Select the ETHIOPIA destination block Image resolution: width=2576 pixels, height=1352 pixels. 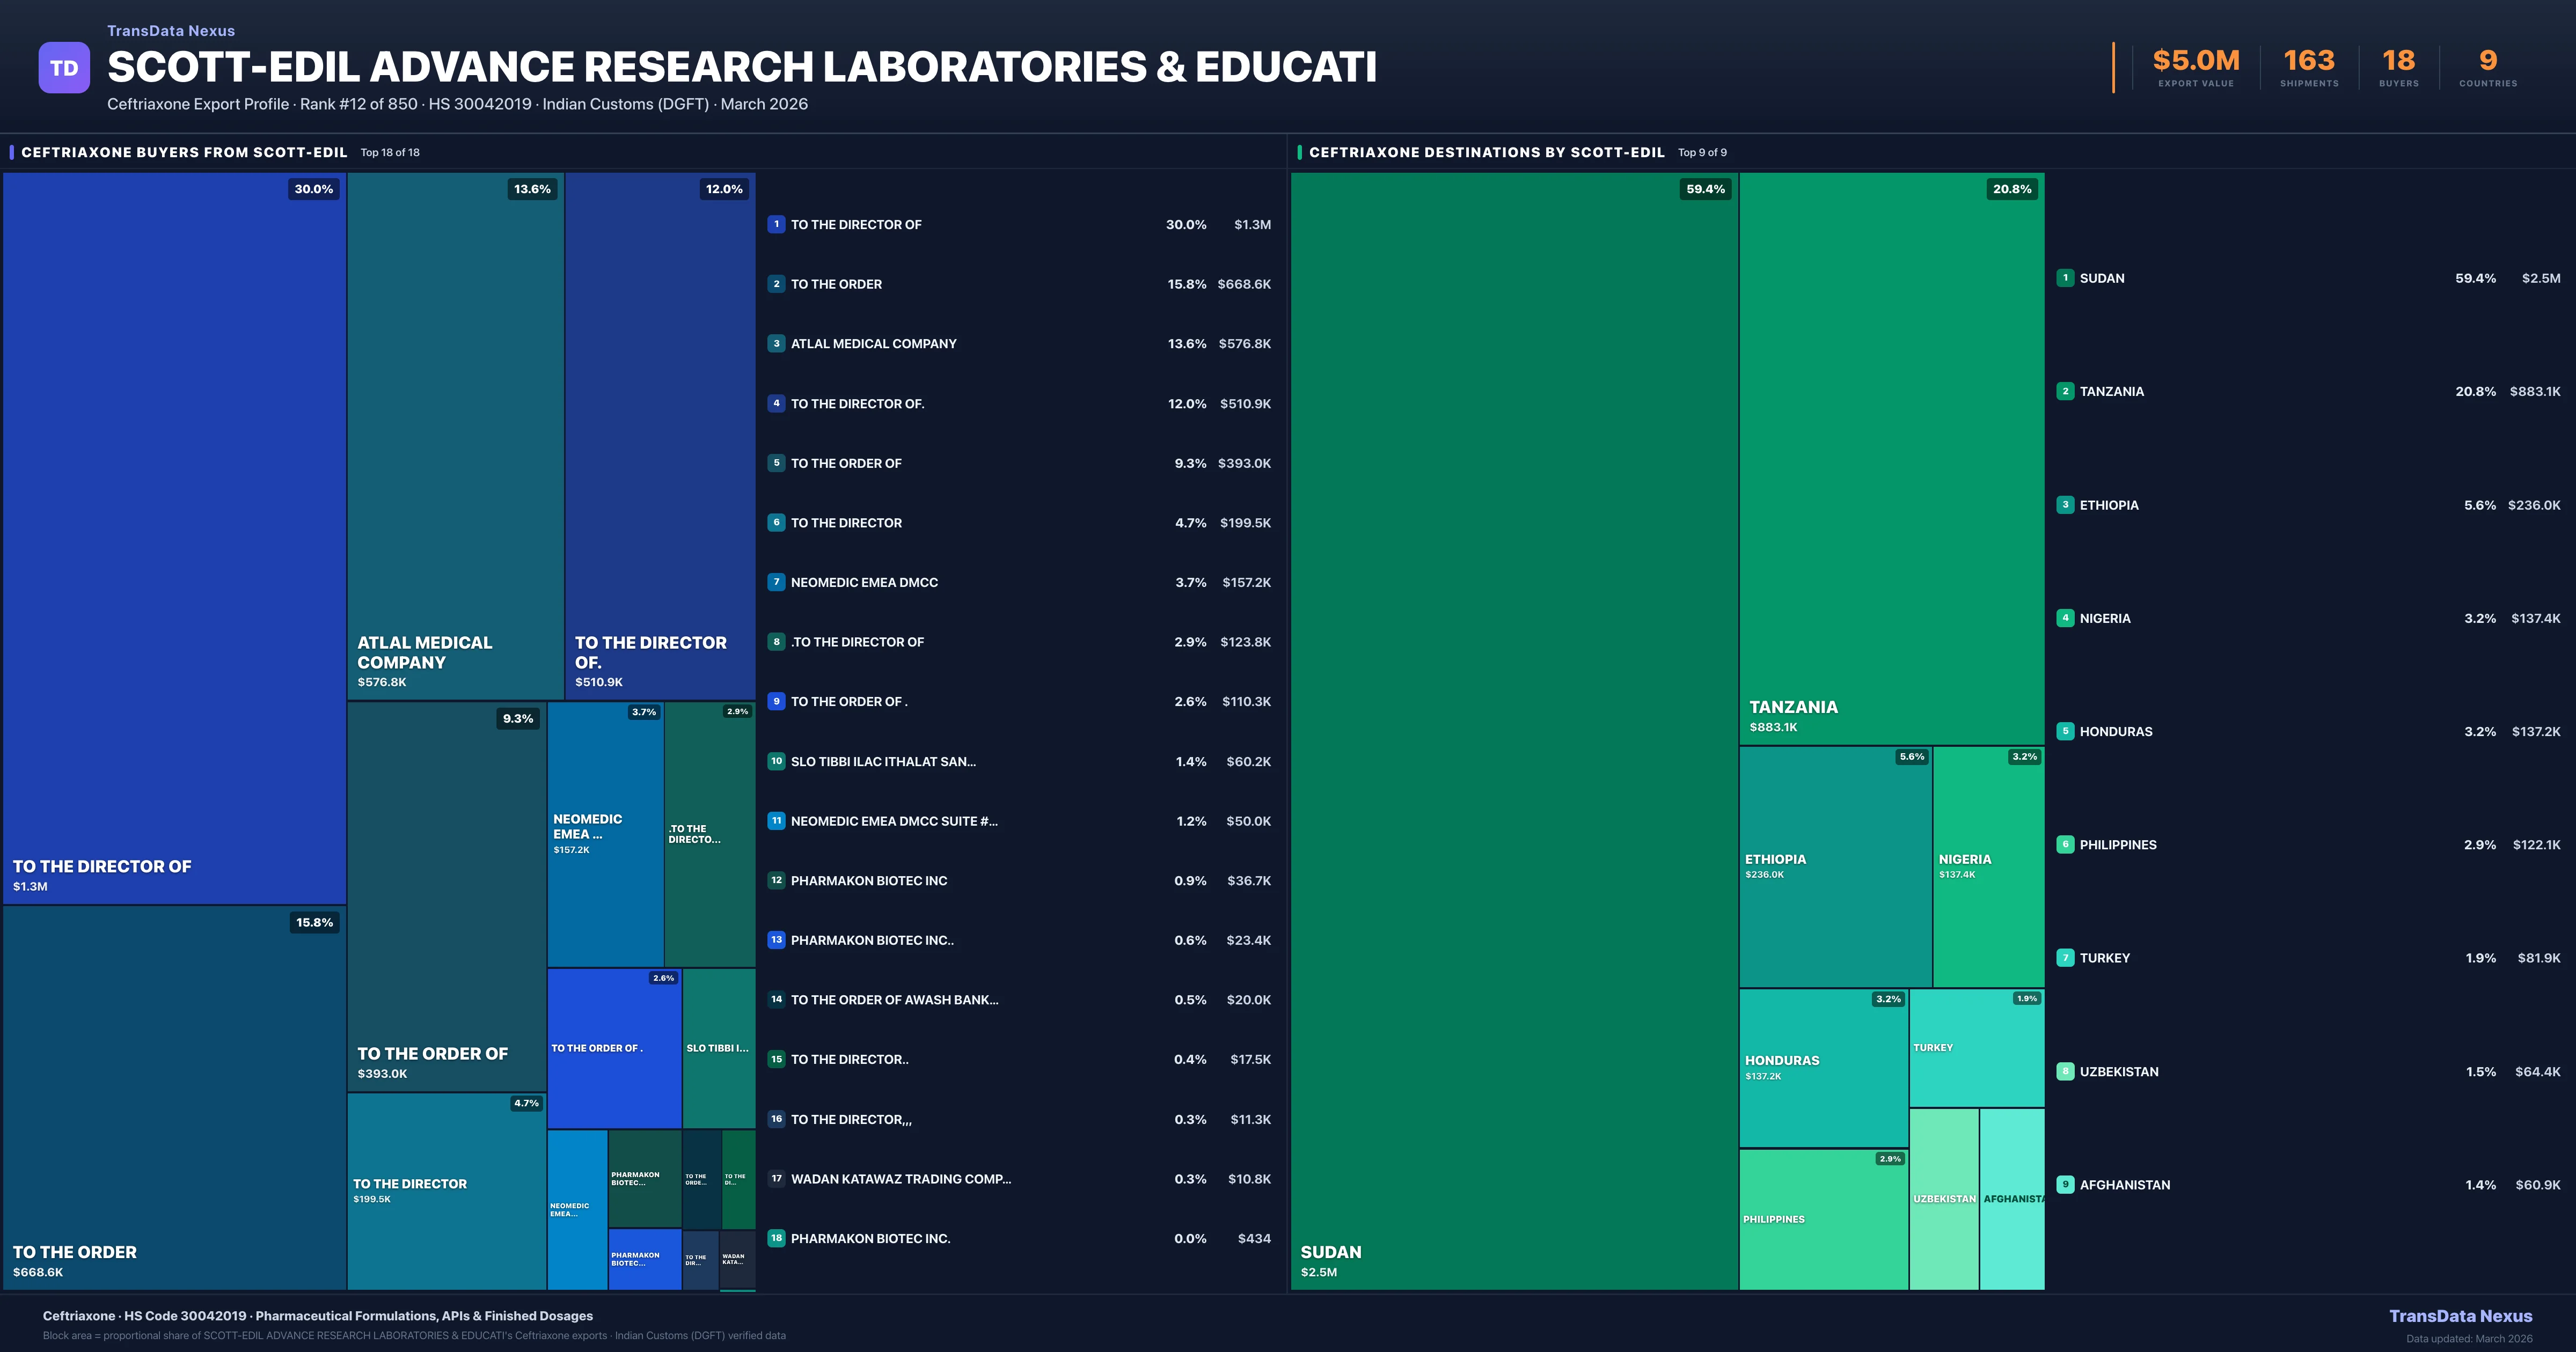click(1835, 866)
